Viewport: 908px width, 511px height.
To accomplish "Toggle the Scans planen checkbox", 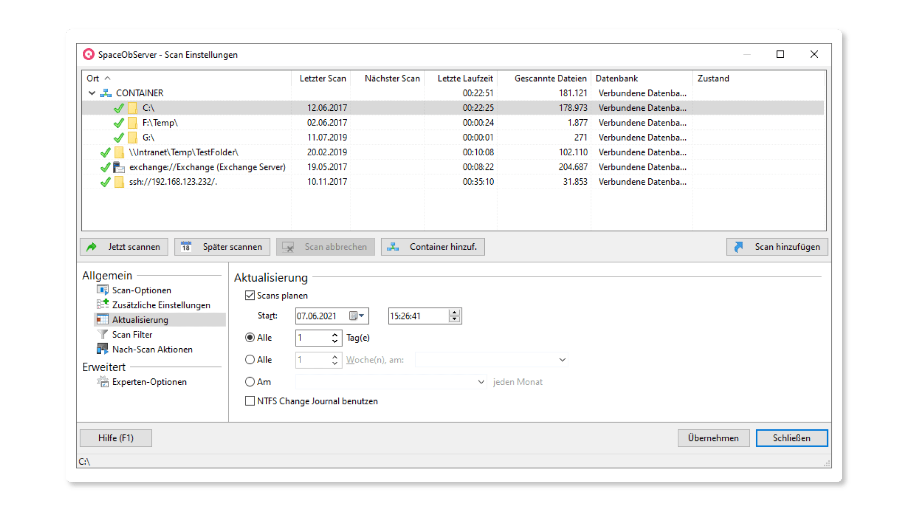I will tap(250, 295).
